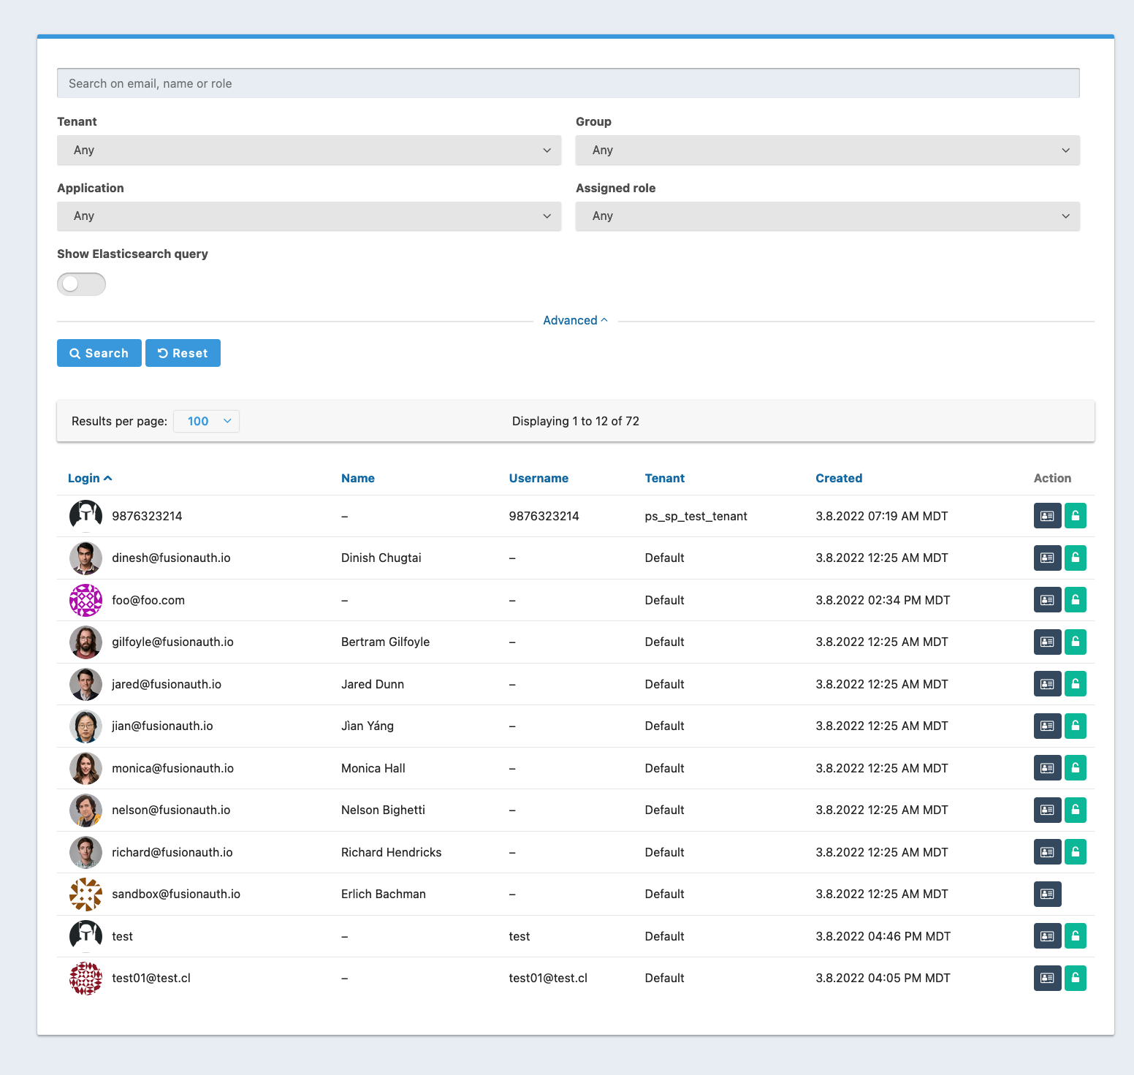The width and height of the screenshot is (1134, 1075).
Task: Click lock icon for jared@fusionauth.io
Action: pos(1075,684)
